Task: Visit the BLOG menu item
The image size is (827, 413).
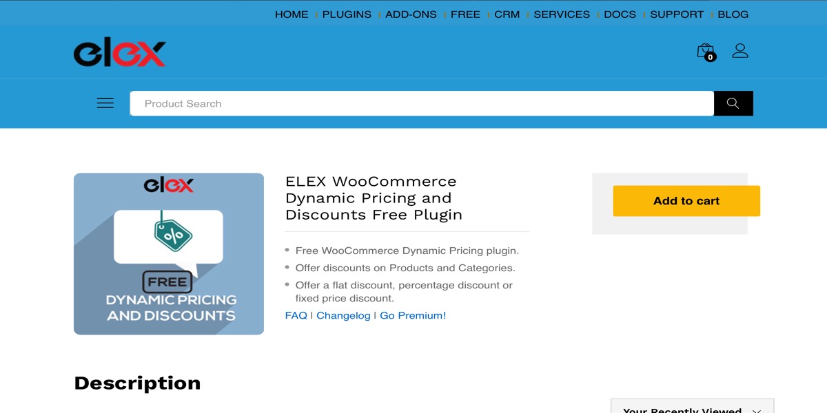Action: (733, 14)
